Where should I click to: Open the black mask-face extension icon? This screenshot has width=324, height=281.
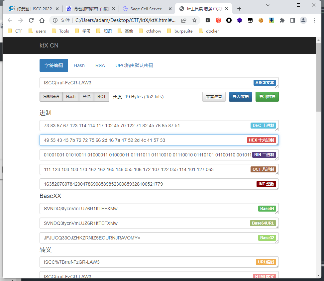[250, 20]
